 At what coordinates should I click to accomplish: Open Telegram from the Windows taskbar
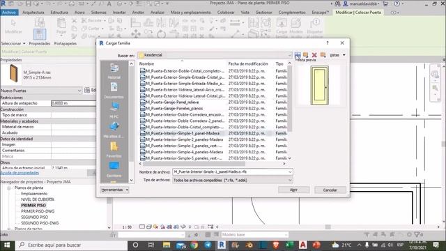[x=208, y=245]
